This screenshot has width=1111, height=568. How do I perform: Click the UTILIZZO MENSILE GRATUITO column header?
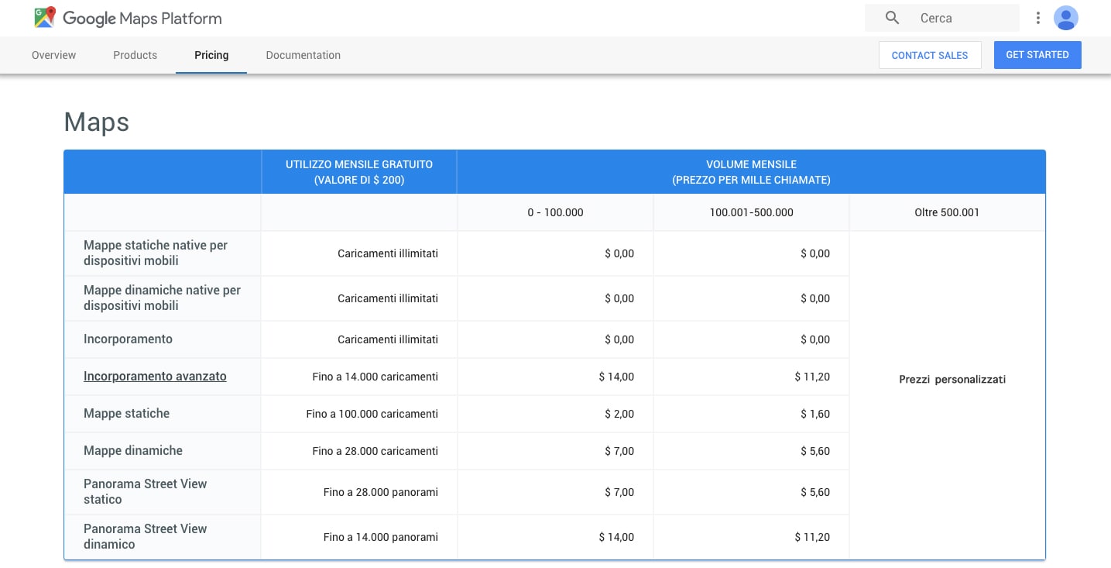(359, 172)
